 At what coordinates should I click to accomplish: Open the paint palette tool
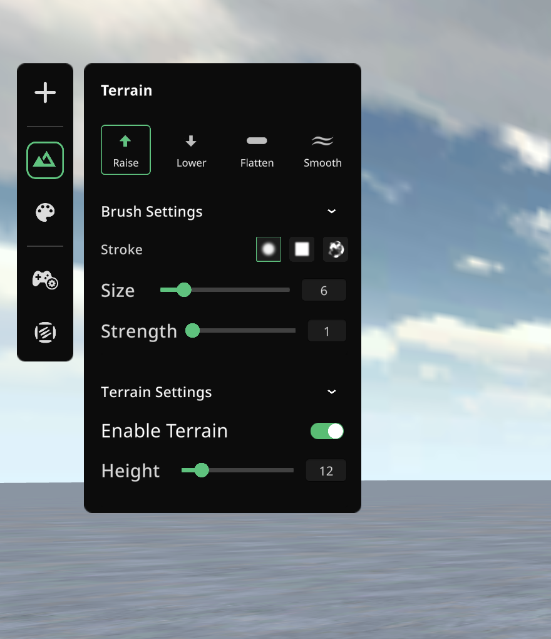(45, 212)
